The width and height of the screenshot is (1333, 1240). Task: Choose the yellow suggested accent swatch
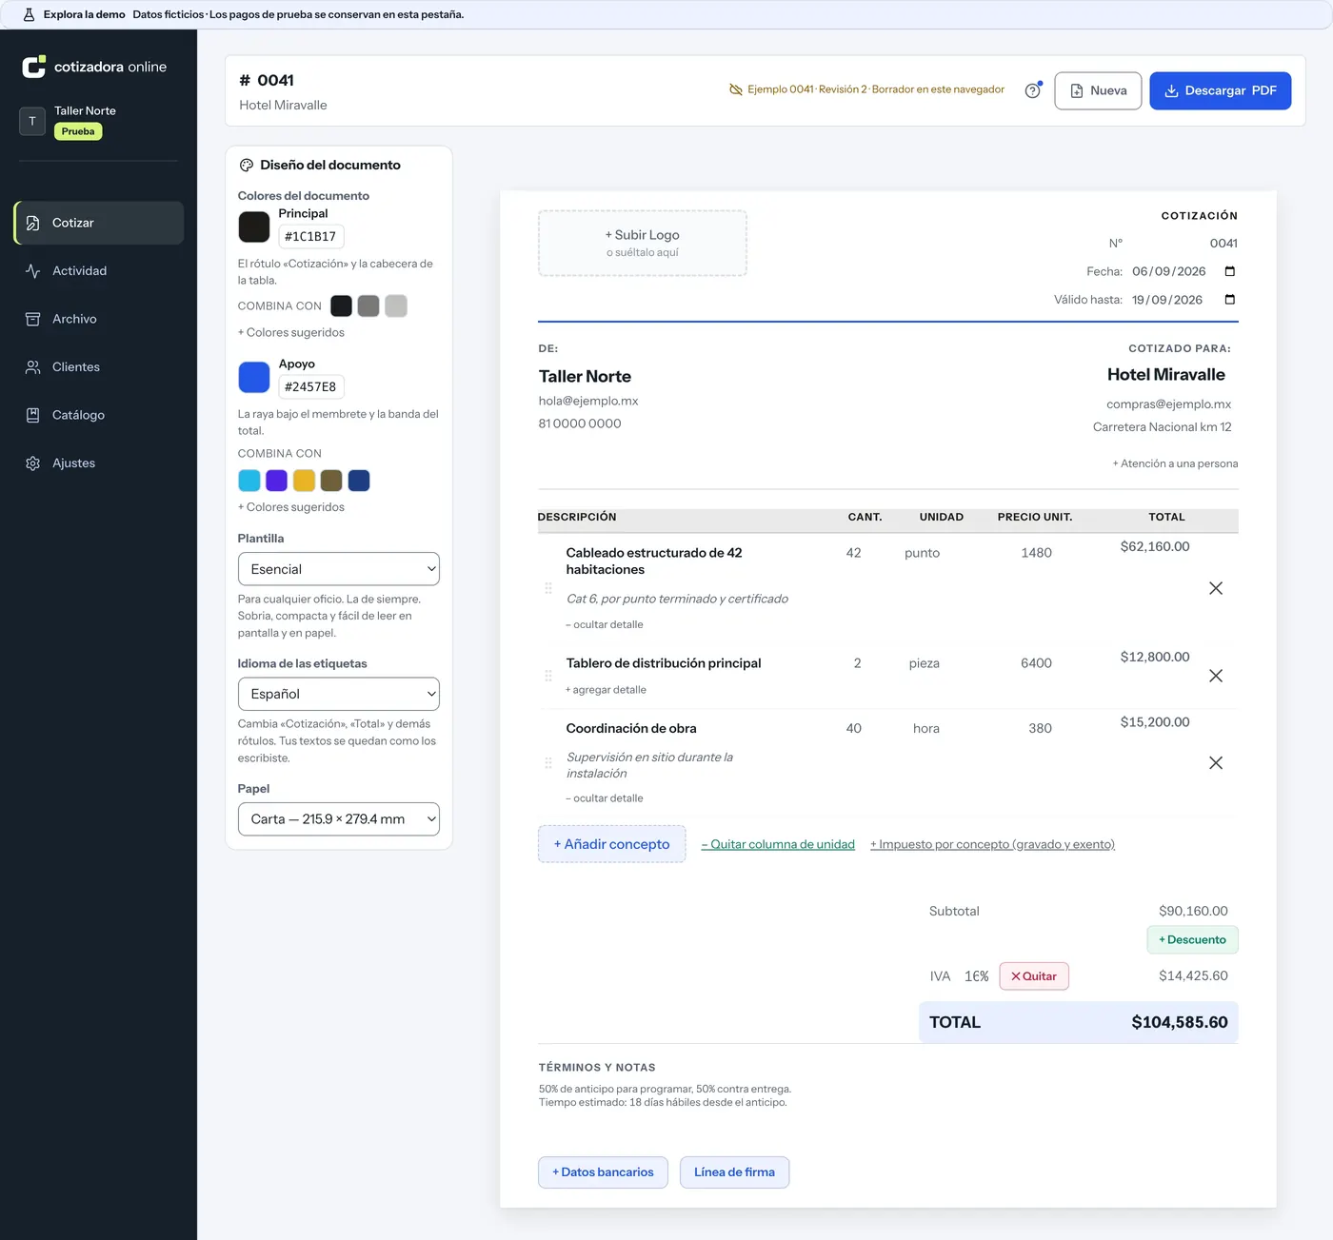tap(304, 481)
